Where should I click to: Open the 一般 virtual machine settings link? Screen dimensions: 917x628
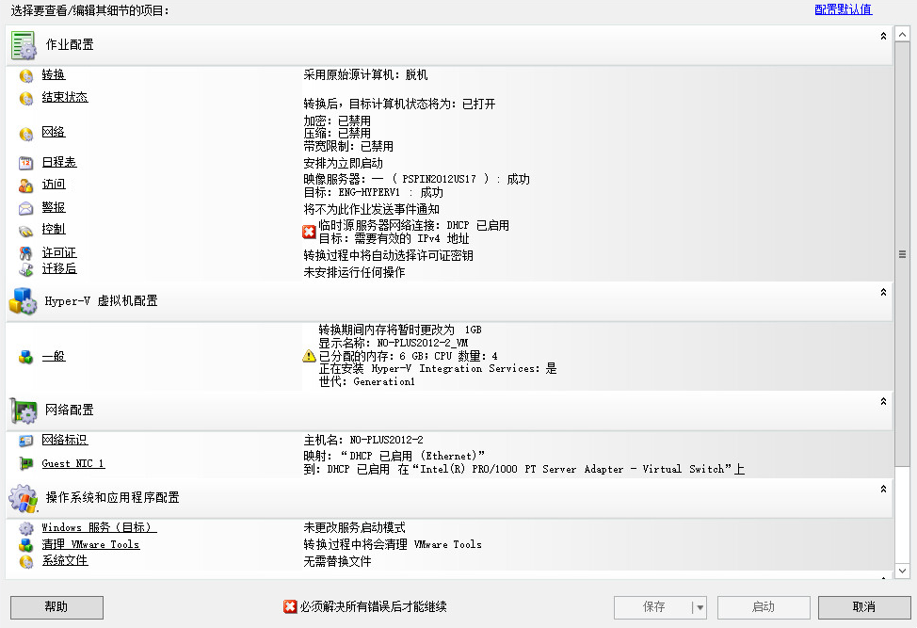[54, 356]
